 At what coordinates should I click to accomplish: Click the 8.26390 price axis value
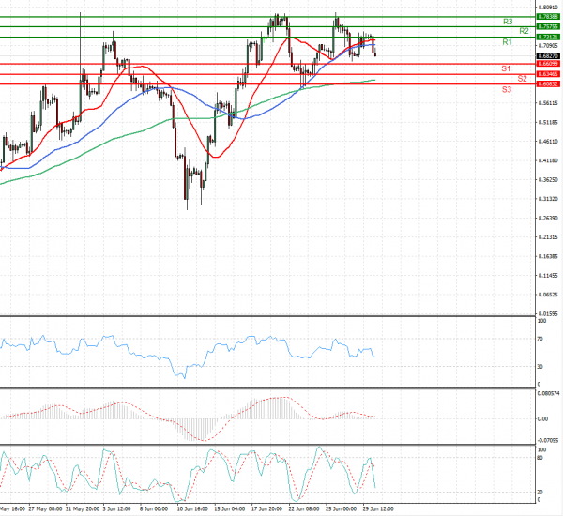[x=548, y=218]
